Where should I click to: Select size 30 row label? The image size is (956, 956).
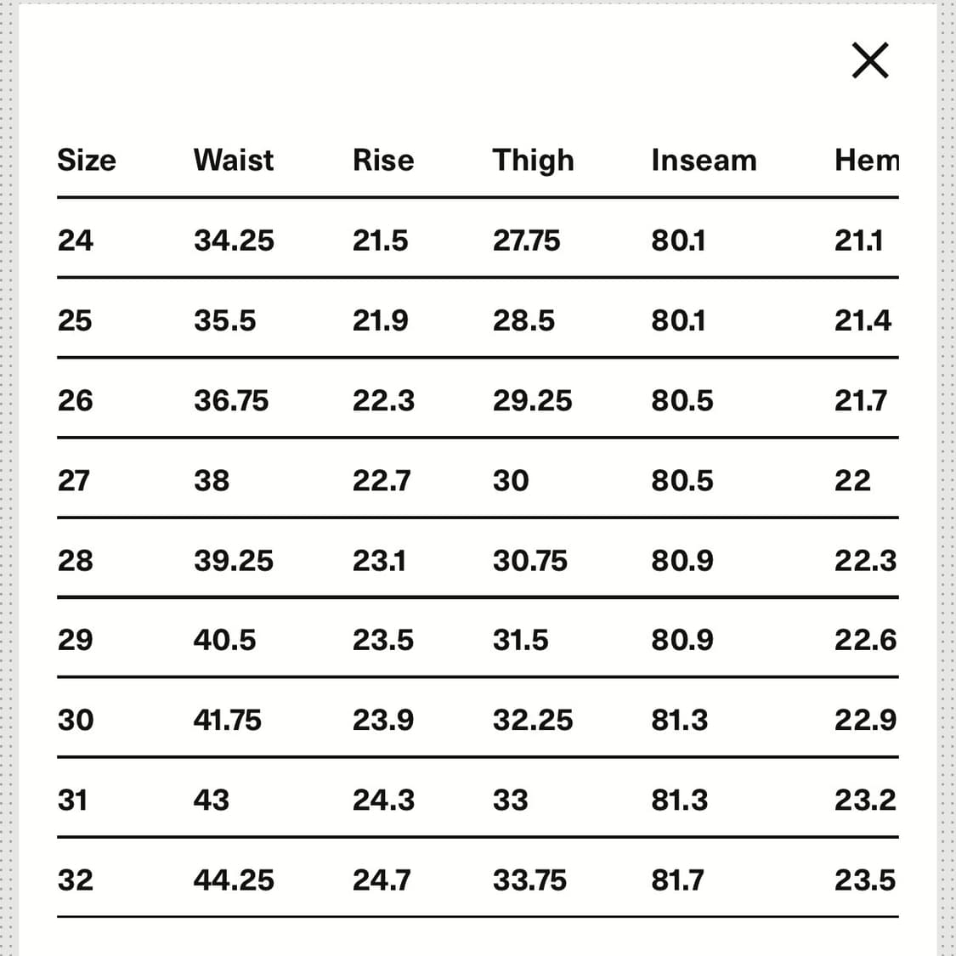point(76,720)
